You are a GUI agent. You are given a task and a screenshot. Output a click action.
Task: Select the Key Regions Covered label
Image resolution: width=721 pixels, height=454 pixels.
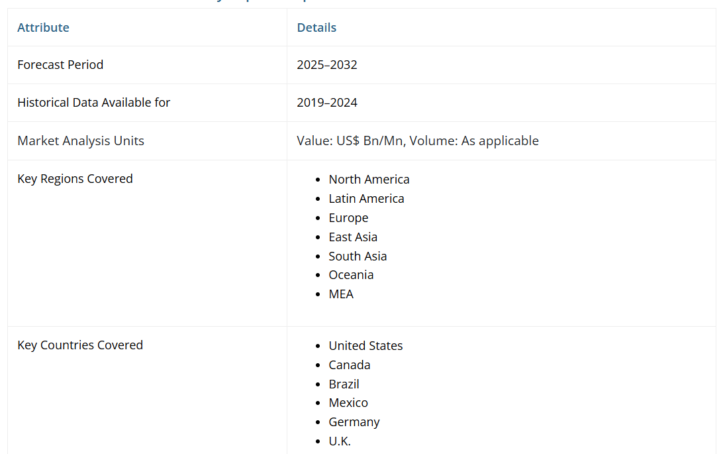click(x=75, y=178)
